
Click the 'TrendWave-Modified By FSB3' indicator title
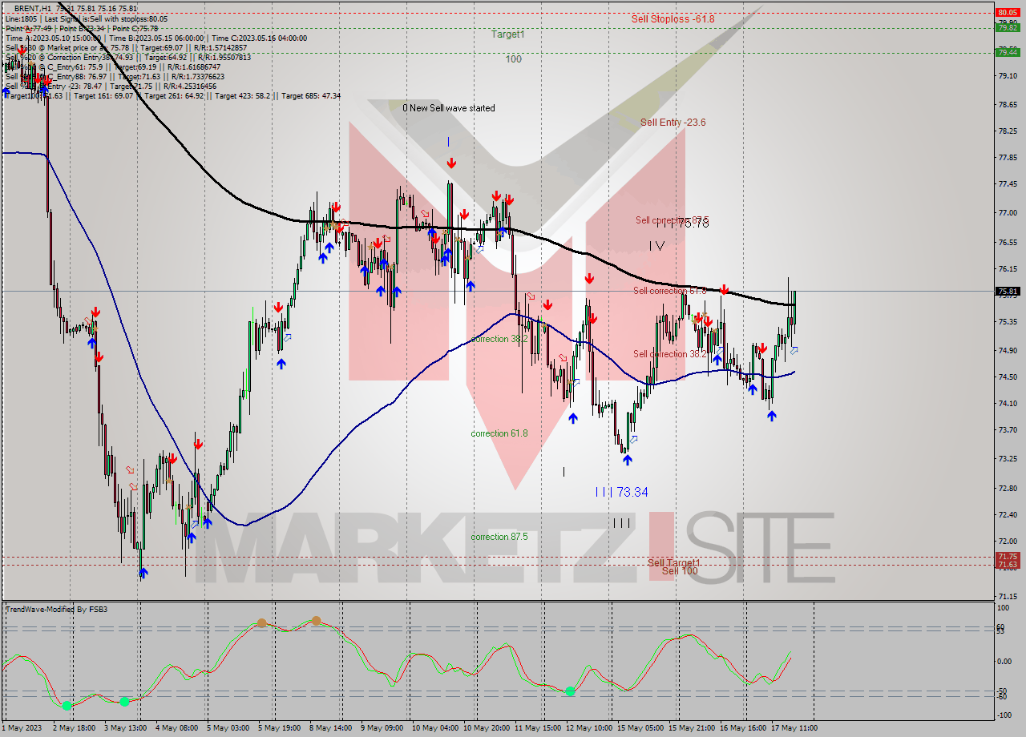coord(57,610)
